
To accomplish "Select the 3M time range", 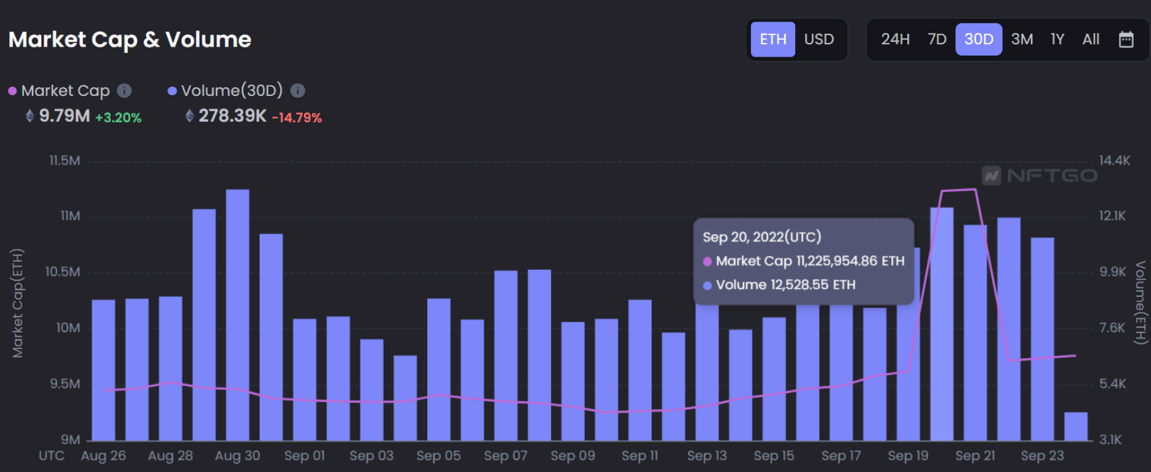I will 1022,39.
